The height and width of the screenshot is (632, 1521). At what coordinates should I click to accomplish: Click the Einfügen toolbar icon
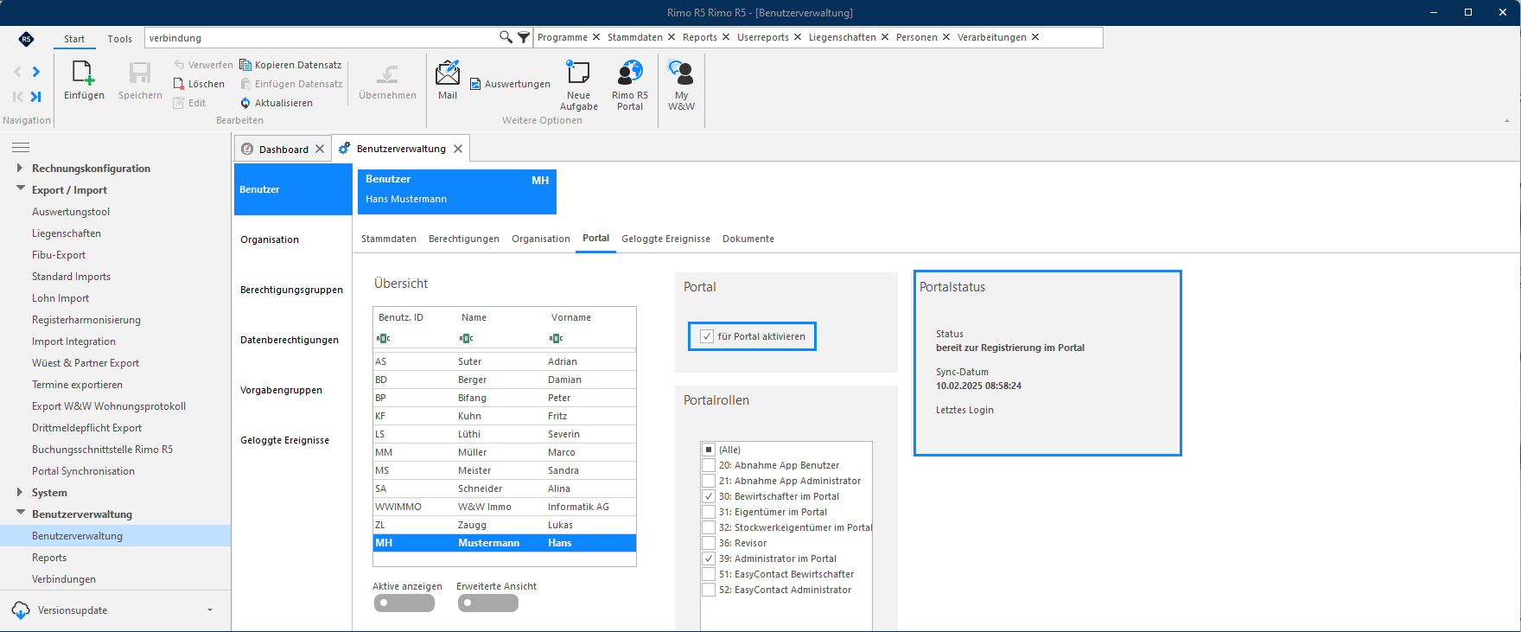(84, 73)
